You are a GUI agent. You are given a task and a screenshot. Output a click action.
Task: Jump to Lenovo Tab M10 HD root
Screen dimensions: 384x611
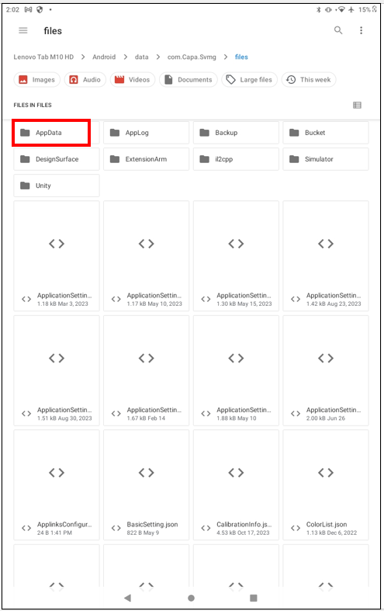[43, 57]
